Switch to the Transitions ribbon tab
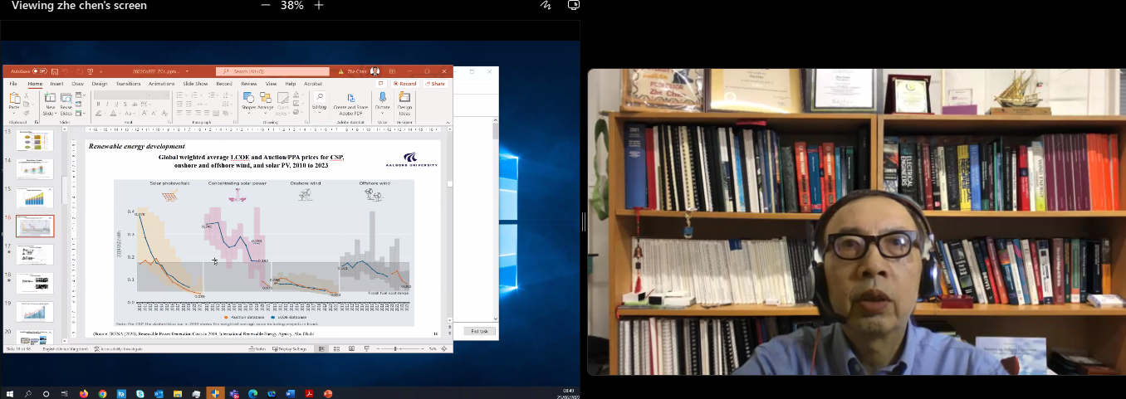Screen dimensions: 1126x399 point(128,84)
